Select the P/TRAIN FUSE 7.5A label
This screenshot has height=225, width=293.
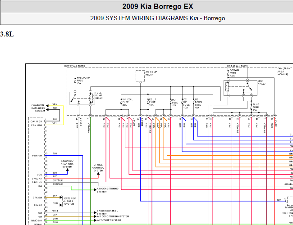234,73
